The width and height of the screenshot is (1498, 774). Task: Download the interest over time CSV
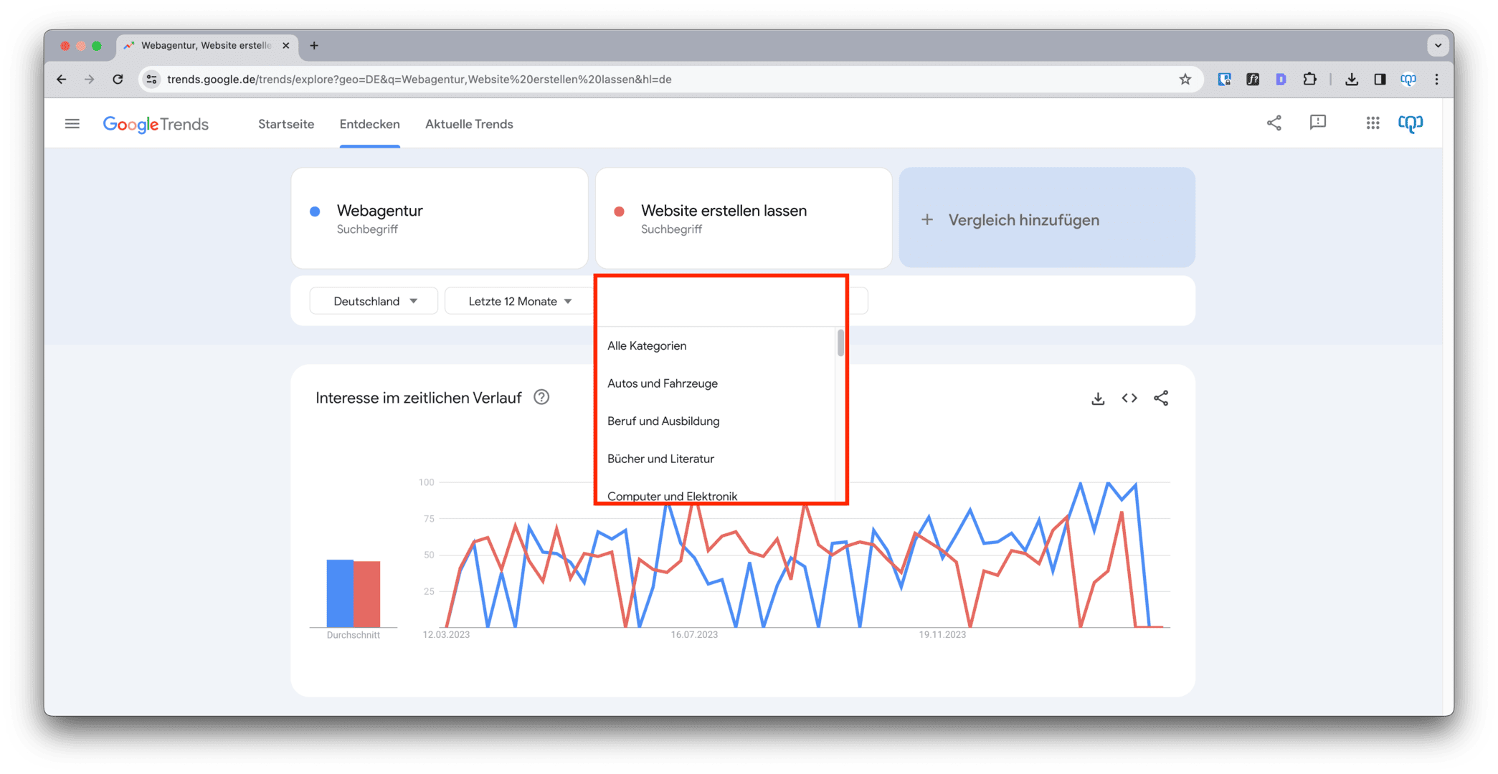coord(1098,398)
